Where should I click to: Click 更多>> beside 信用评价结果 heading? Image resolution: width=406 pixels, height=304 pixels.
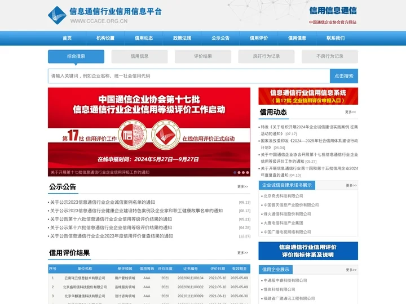242,253
